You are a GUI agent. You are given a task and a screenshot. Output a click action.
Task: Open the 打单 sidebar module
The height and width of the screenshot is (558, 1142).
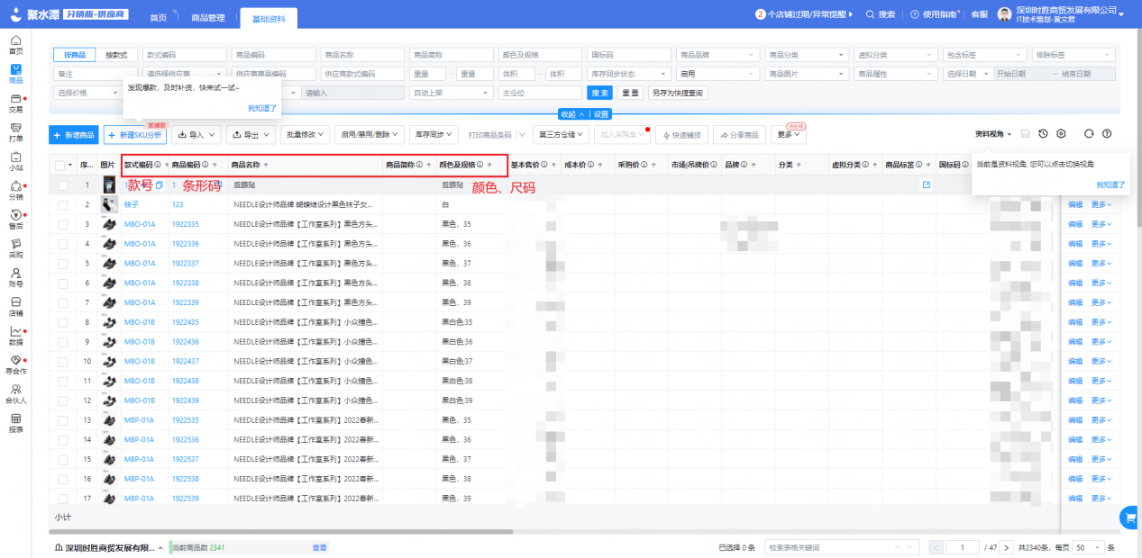(x=15, y=132)
